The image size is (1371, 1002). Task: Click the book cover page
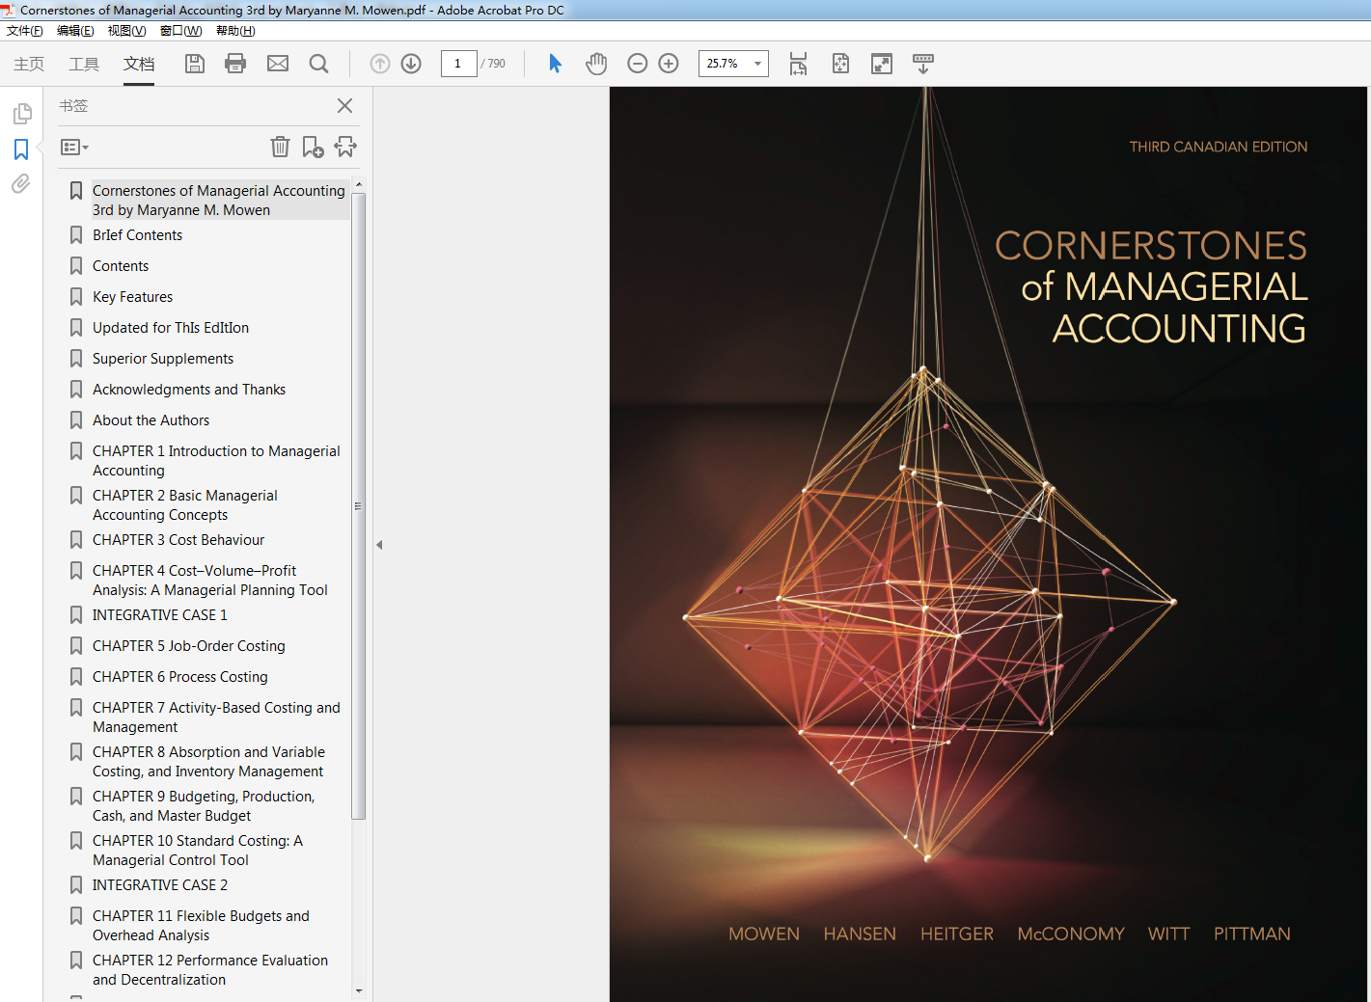click(989, 545)
